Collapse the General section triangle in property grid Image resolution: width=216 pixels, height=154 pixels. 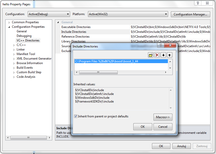point(58,22)
